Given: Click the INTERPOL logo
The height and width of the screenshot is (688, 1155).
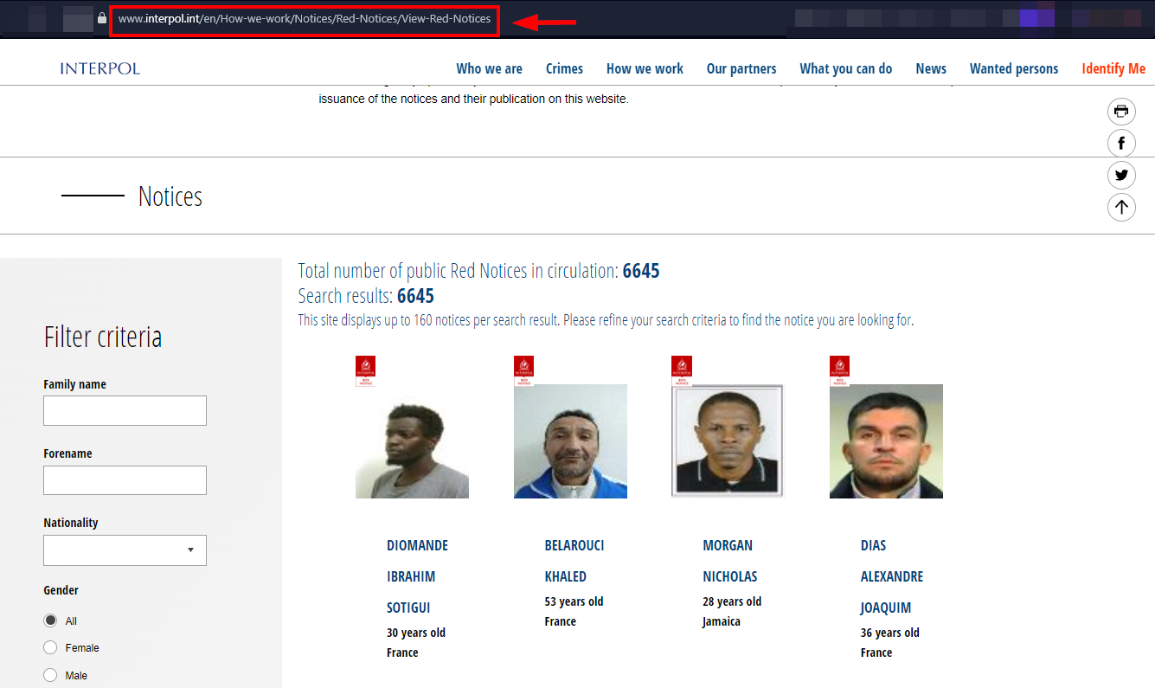Looking at the screenshot, I should click(100, 68).
